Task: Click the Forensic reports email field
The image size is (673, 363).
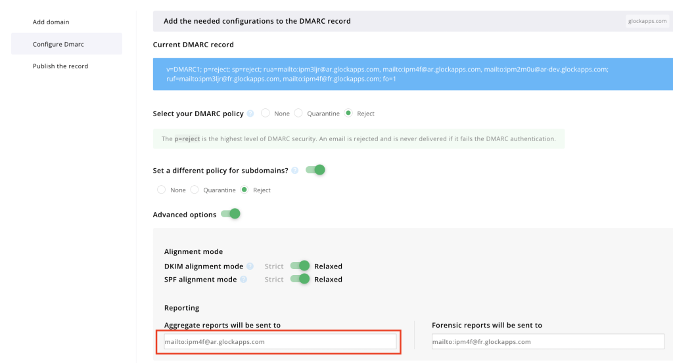Action: pos(547,342)
